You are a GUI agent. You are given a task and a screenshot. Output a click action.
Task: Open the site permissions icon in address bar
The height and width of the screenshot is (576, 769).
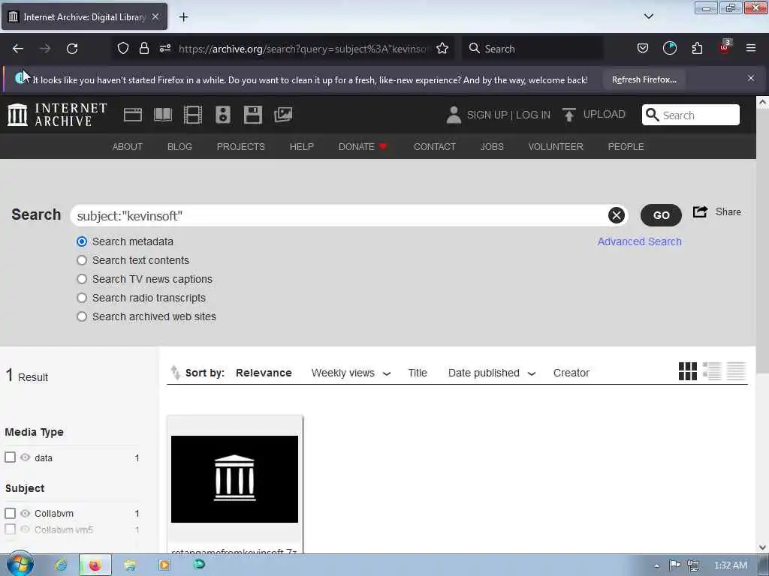(164, 49)
